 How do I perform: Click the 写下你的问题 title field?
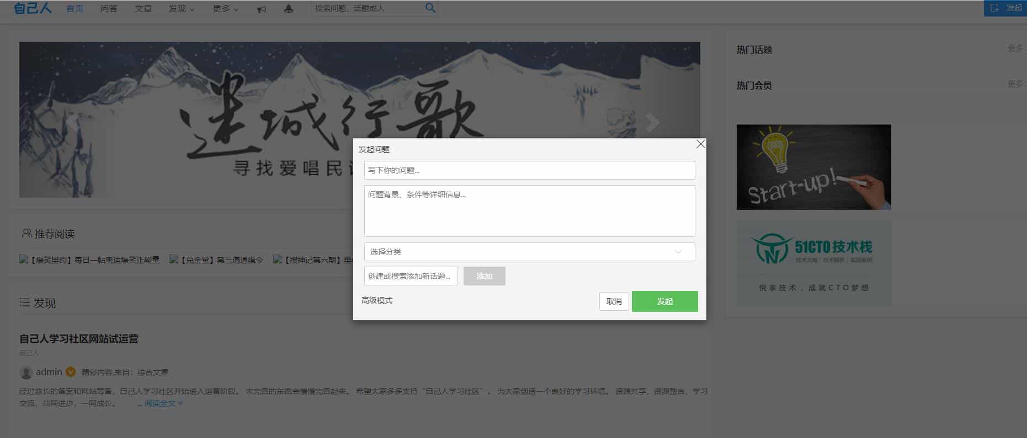tap(529, 170)
